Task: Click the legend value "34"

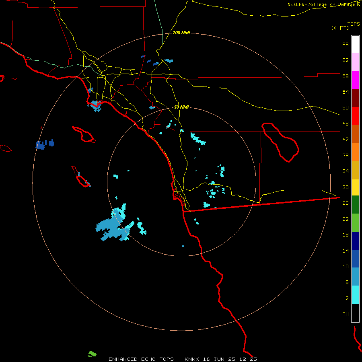Action: 346,171
